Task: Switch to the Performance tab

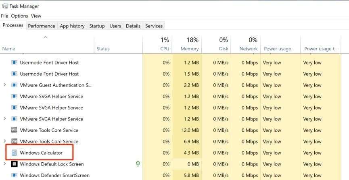Action: [x=41, y=26]
